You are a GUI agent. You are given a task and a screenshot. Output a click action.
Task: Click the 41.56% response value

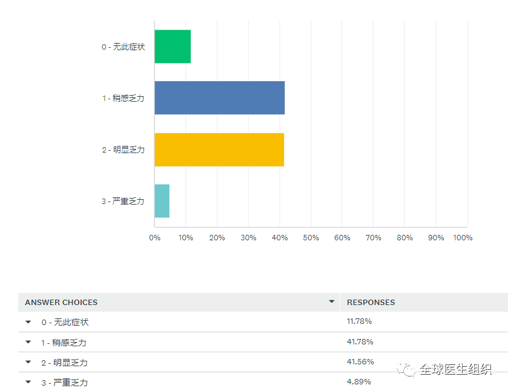coord(360,361)
